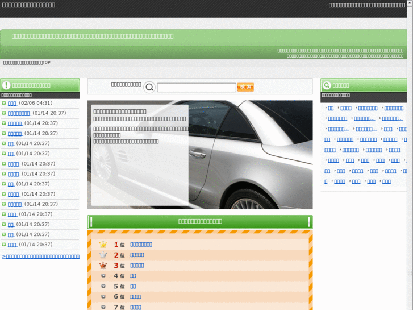Open the long link starting with '>' under update list
Image resolution: width=413 pixels, height=310 pixels.
(40, 257)
